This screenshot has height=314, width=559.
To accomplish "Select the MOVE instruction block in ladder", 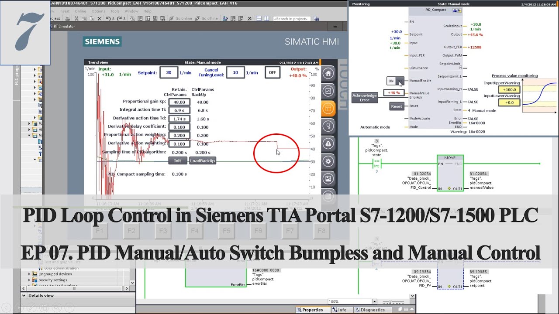I will [x=450, y=173].
